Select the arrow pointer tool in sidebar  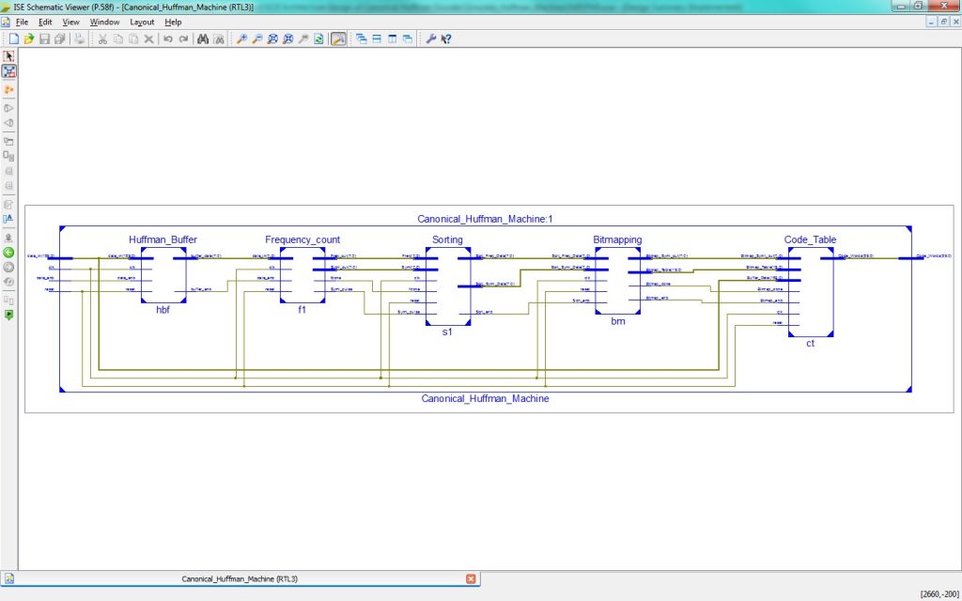pos(9,56)
